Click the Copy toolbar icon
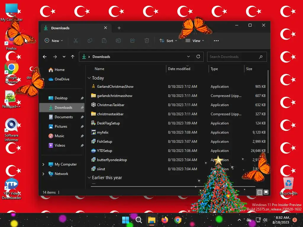The height and width of the screenshot is (227, 303). pyautogui.click(x=90, y=41)
